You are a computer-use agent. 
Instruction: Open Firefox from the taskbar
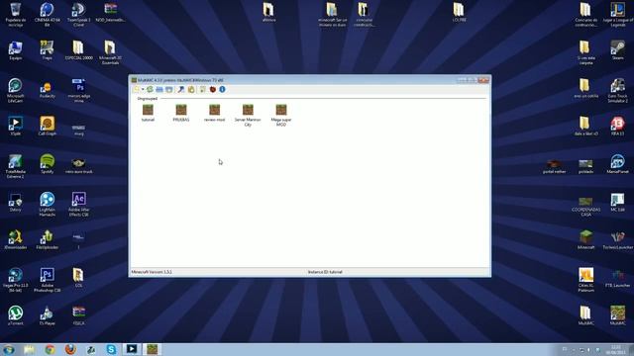pos(70,349)
